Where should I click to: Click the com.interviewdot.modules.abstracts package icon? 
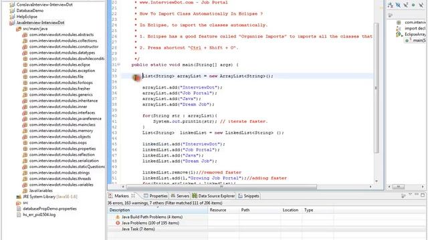[25, 35]
